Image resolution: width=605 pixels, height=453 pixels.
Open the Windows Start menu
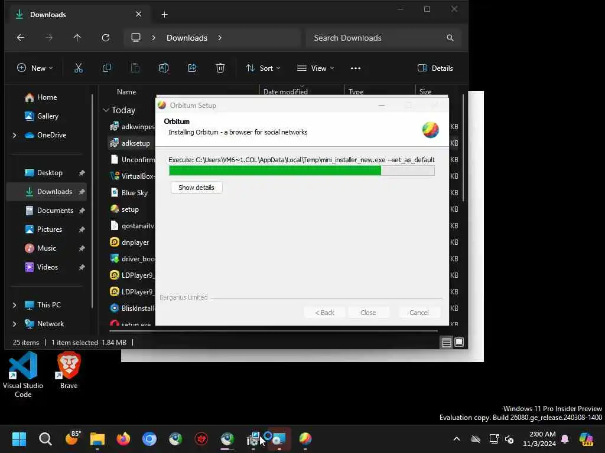click(19, 439)
